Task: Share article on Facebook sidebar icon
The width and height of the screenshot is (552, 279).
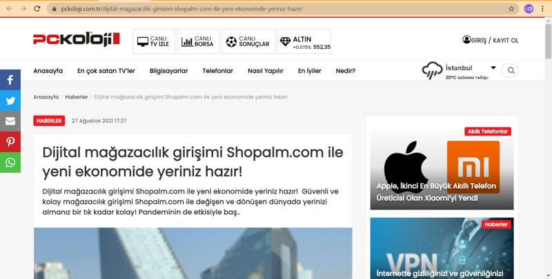Action: [10, 80]
